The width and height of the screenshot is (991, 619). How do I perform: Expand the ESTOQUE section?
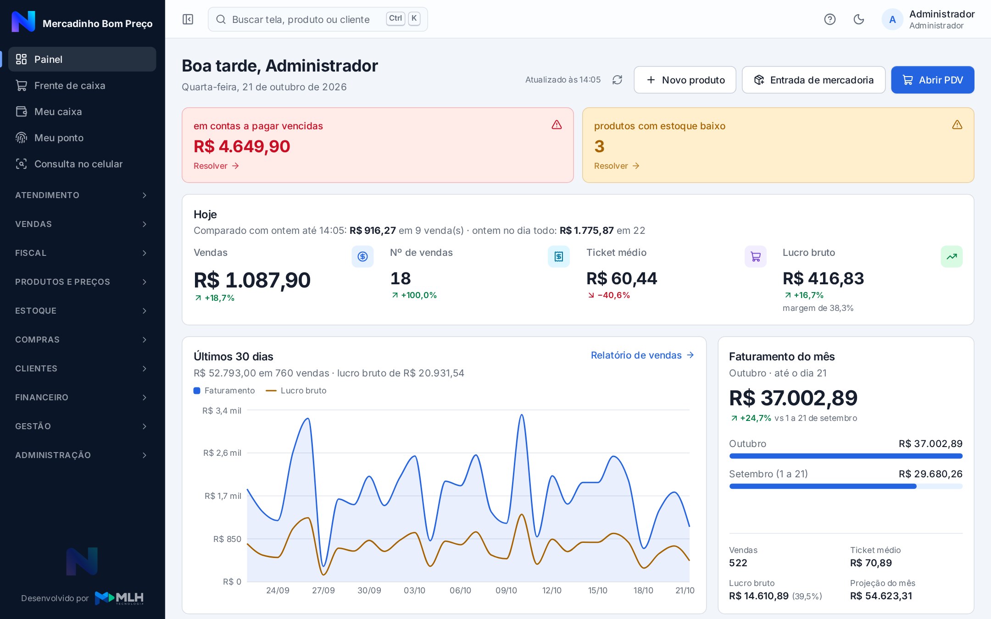coord(82,311)
